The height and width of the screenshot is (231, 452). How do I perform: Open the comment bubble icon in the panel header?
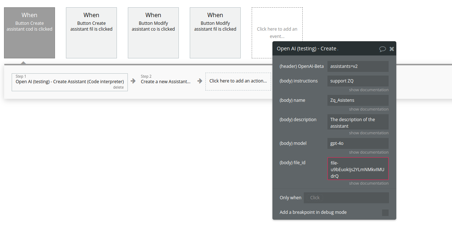(382, 49)
